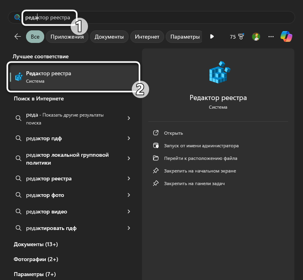Click the search magnifier icon in search box
The height and width of the screenshot is (280, 303).
coord(17,17)
